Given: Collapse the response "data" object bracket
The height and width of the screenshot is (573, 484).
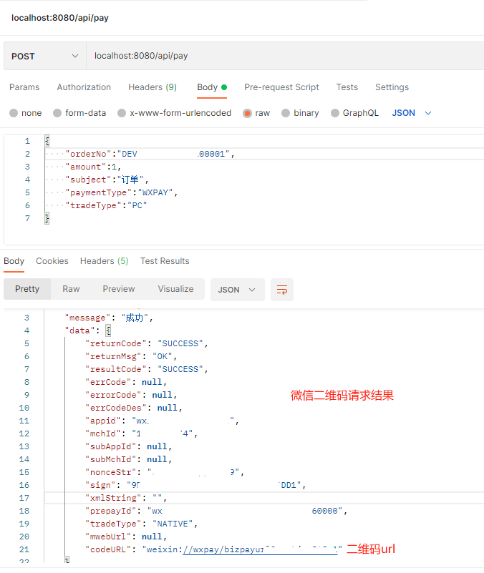Looking at the screenshot, I should pos(108,330).
